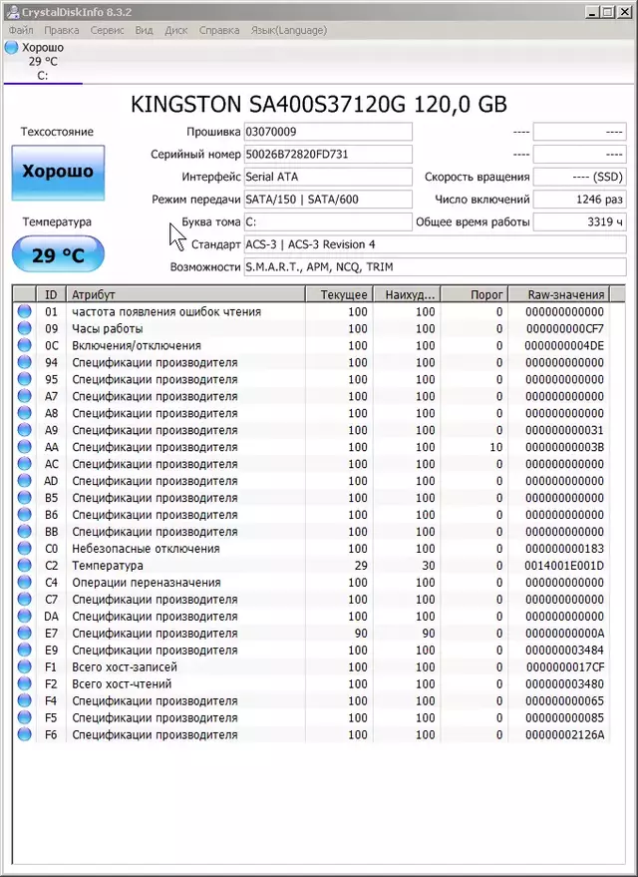Click the CrystalDiskInfo title bar app icon

[12, 11]
